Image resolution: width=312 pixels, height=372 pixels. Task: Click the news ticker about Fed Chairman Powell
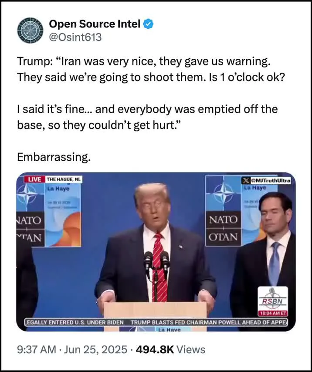pos(209,322)
